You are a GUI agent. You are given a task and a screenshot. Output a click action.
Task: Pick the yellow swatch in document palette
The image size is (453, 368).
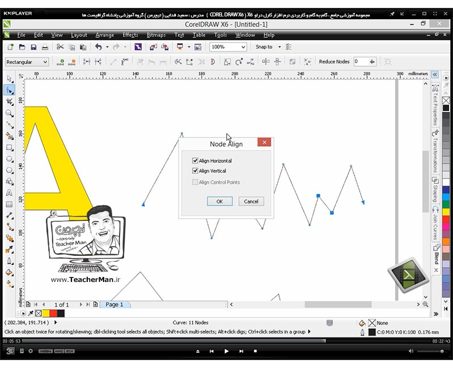(46, 313)
